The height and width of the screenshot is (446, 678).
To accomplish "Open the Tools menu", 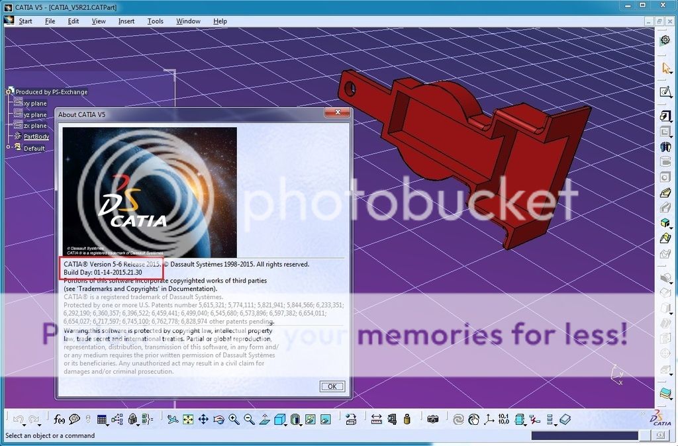I will coord(155,21).
